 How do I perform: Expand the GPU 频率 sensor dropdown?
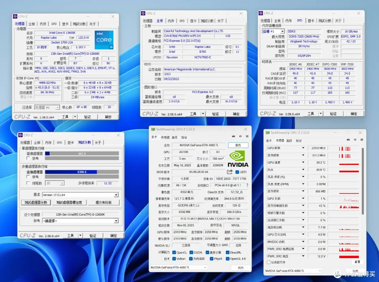click(x=303, y=148)
